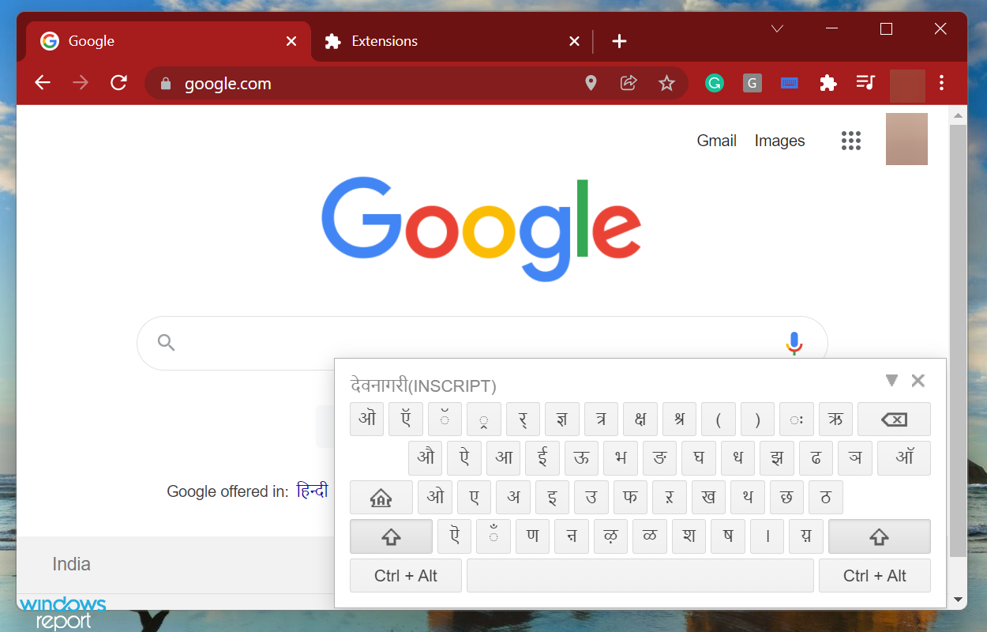Open the Google account picture on page
This screenshot has height=632, width=987.
[906, 139]
